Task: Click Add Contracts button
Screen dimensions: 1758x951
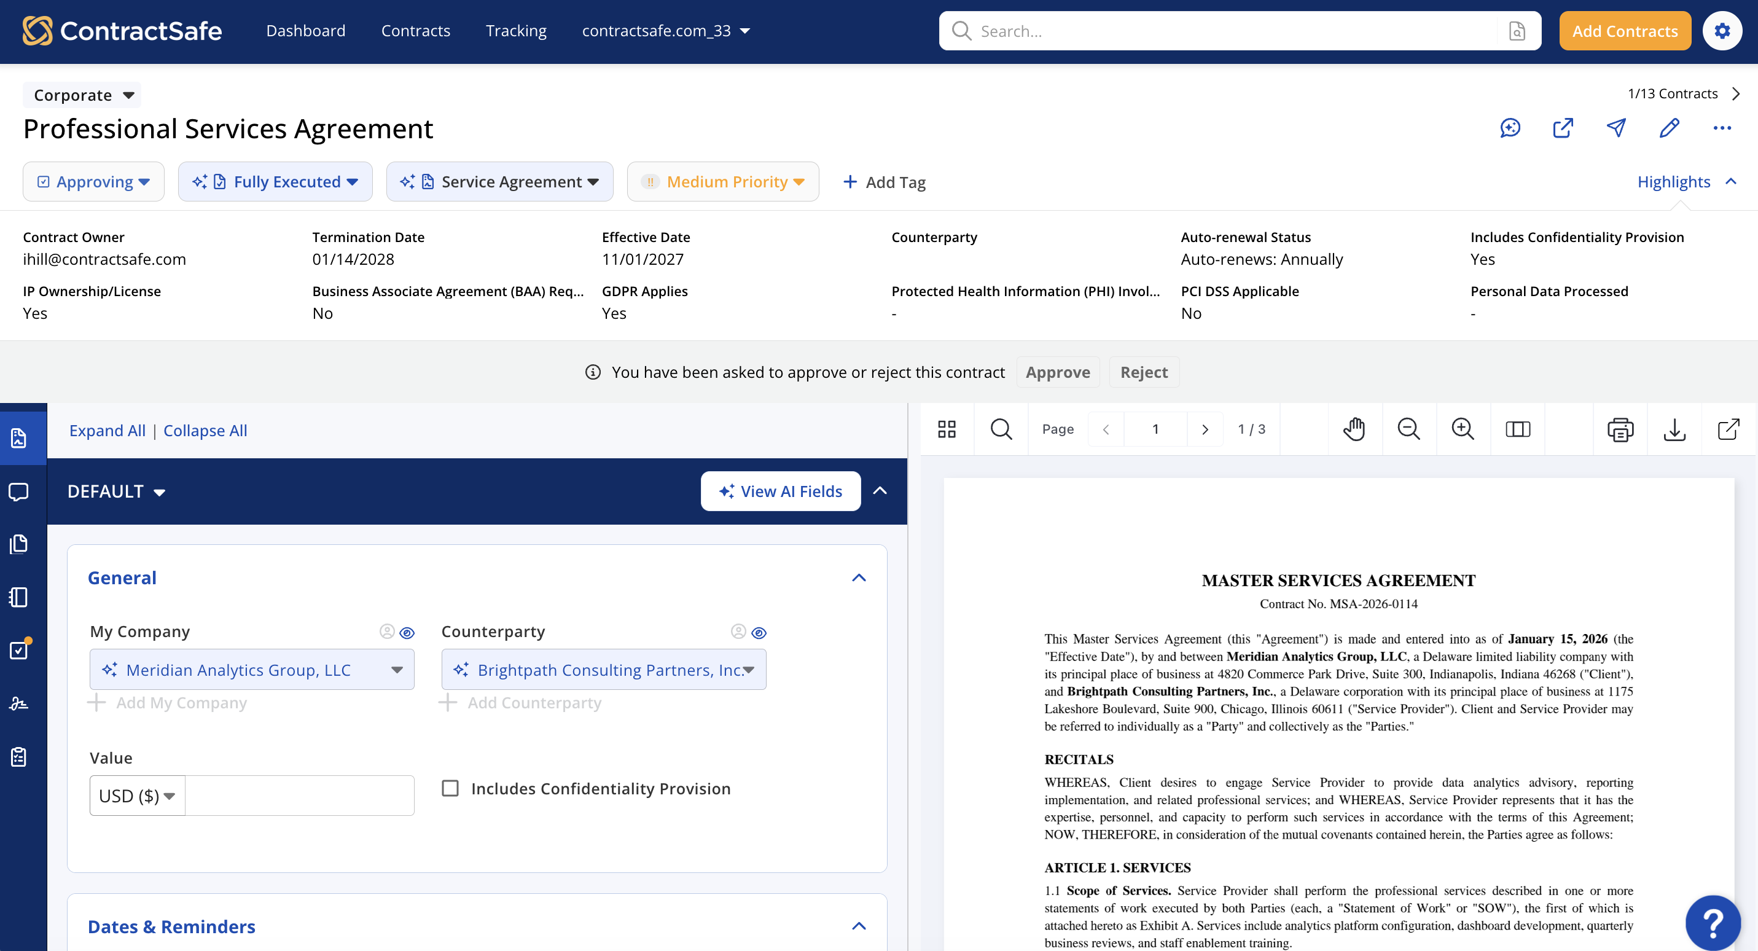Action: point(1624,31)
